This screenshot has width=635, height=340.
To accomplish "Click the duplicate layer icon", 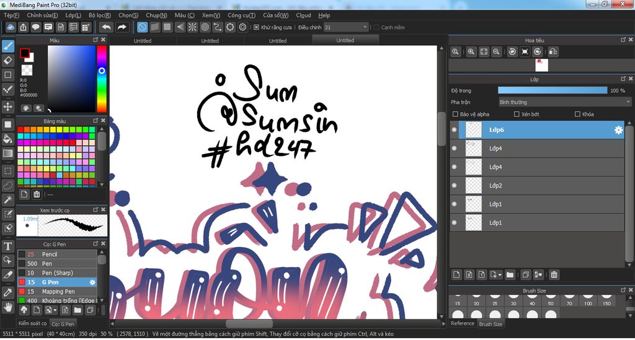I will (525, 275).
